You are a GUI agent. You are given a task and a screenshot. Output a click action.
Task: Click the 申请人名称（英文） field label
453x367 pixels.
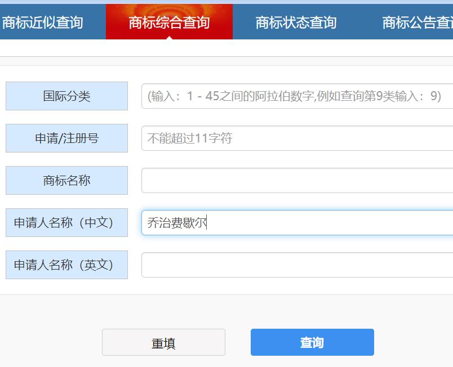coord(66,265)
